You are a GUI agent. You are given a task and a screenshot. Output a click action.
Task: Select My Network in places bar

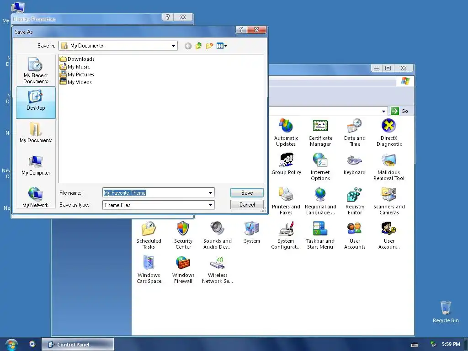coord(36,197)
